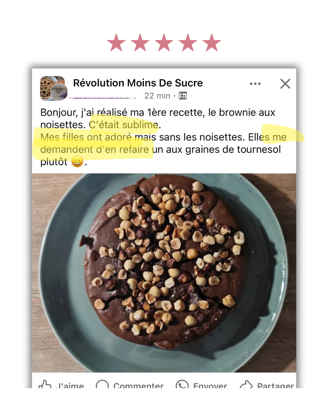
Task: Send the post using Envoyer
Action: (210, 385)
